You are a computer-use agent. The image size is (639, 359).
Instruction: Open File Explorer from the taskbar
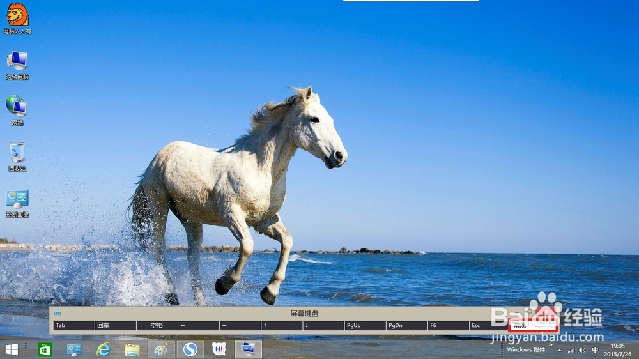pos(132,349)
